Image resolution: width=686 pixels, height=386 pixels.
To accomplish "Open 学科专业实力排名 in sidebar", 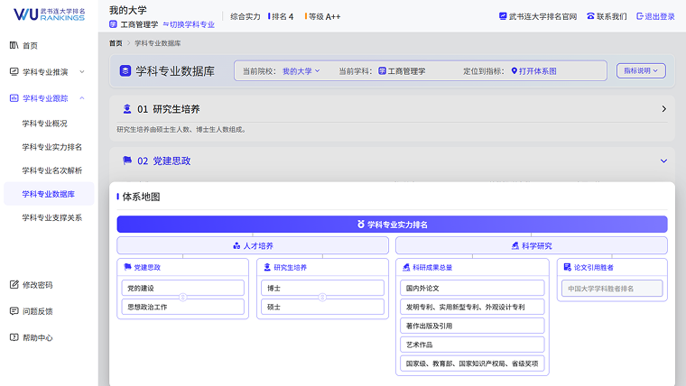I will (52, 147).
